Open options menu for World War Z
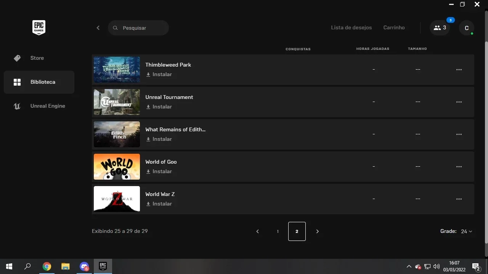488x274 pixels. coord(459,199)
